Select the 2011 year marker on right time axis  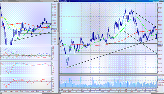(x=116, y=91)
